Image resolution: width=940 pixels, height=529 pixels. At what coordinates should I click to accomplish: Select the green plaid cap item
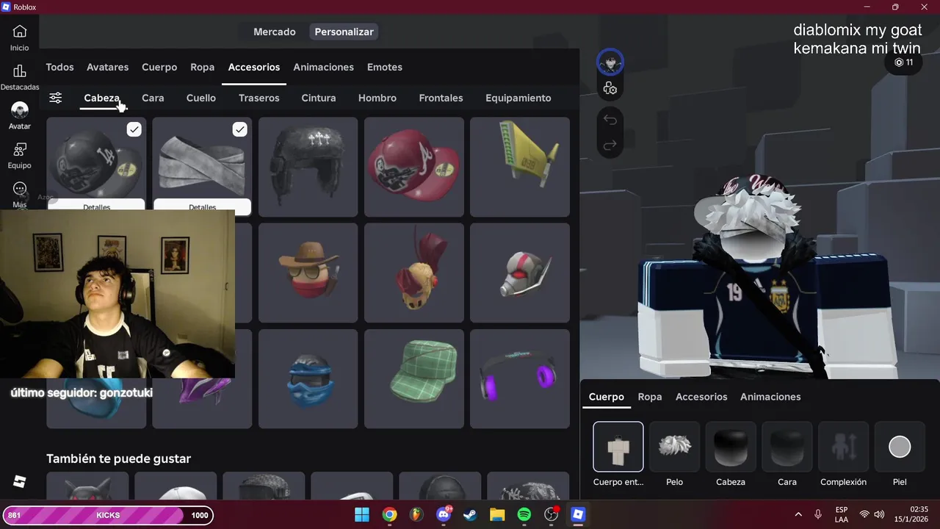pyautogui.click(x=414, y=378)
